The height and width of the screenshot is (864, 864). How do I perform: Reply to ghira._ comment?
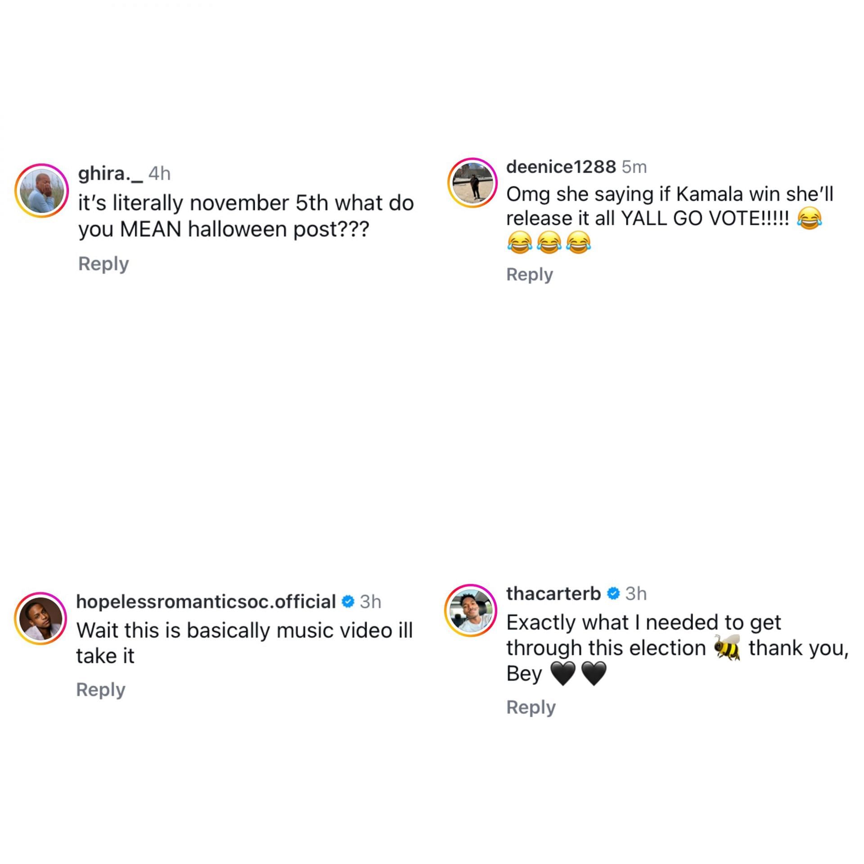pos(103,264)
